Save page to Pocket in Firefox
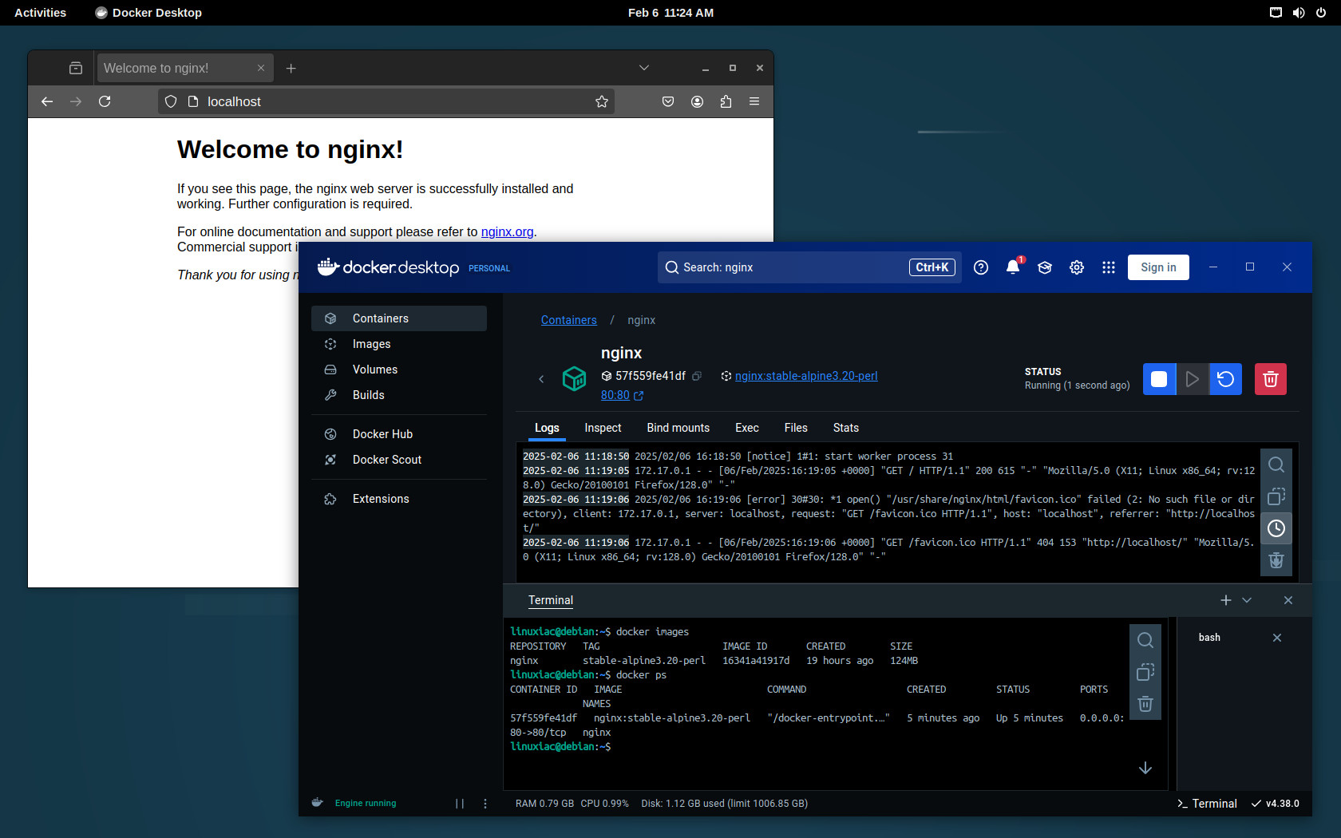The width and height of the screenshot is (1341, 838). pos(668,101)
